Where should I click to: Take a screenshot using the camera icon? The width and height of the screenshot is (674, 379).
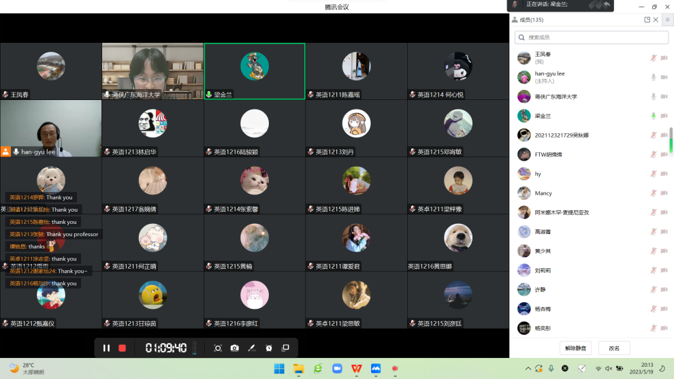tap(235, 348)
